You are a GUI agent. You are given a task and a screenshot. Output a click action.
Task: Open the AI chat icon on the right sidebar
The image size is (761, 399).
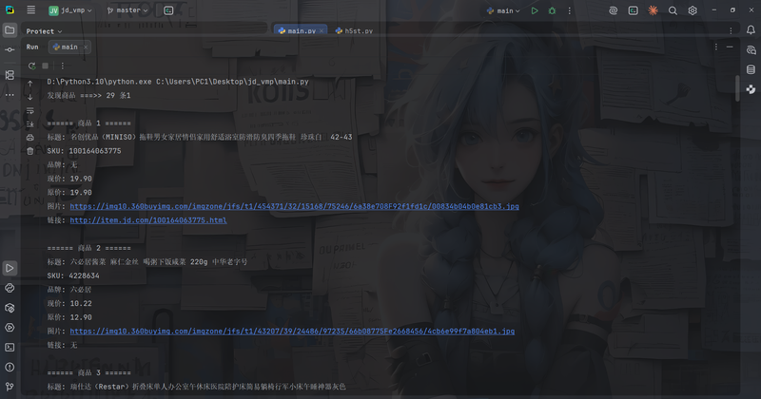(x=751, y=50)
